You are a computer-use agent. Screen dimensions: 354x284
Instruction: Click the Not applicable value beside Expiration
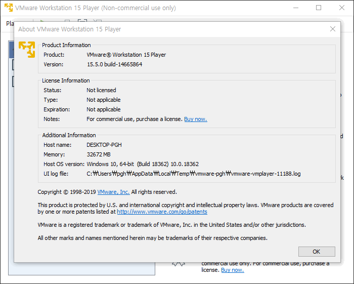pos(103,109)
